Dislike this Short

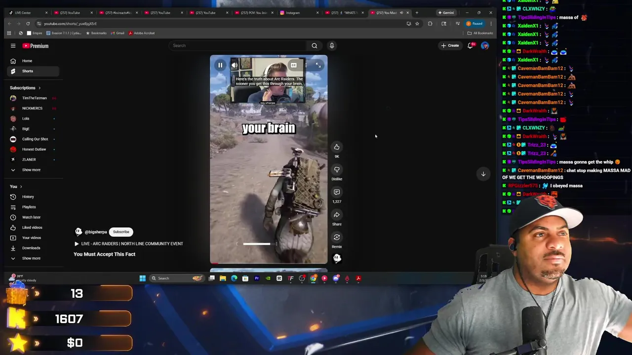[337, 170]
